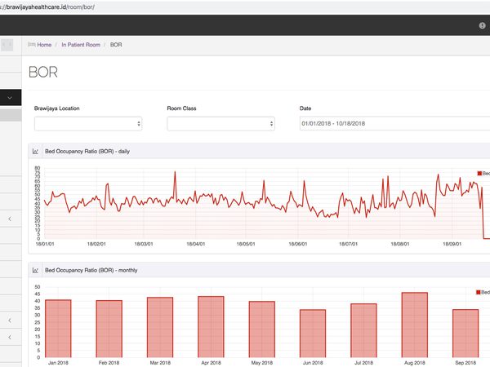Collapse the active dark sidebar menu chevron

pos(10,98)
